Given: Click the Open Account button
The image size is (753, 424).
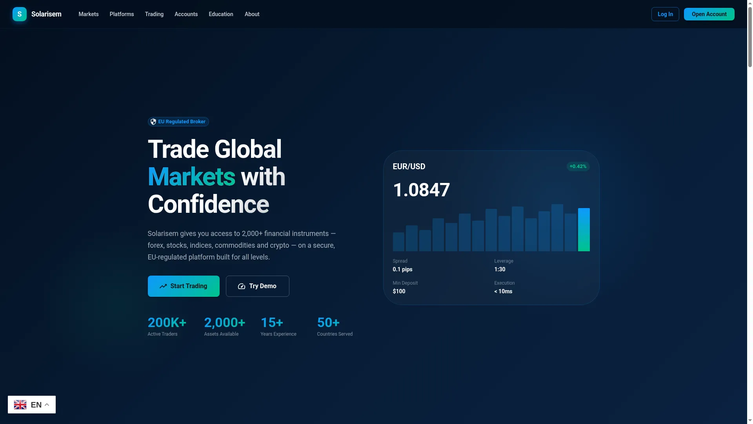Looking at the screenshot, I should coord(709,14).
